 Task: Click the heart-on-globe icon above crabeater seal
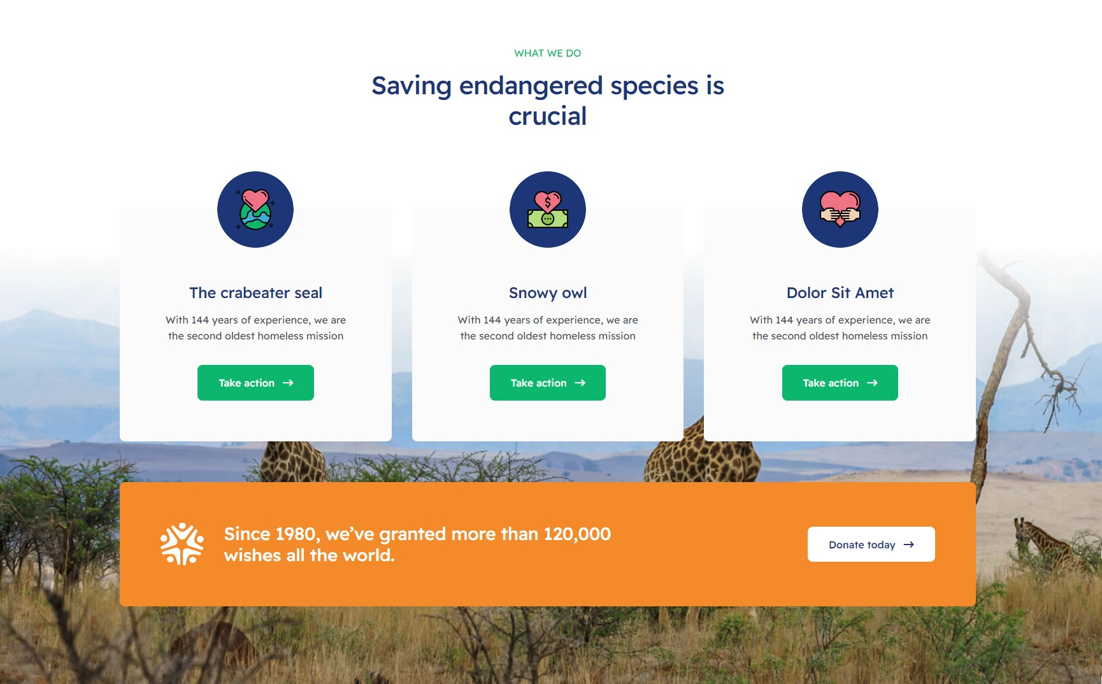255,210
